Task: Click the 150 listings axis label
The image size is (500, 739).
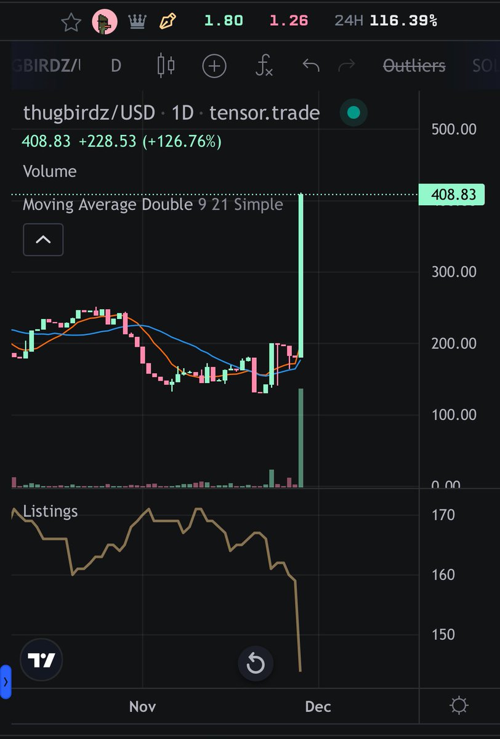Action: pyautogui.click(x=443, y=634)
